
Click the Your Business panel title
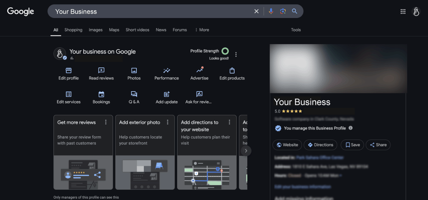click(302, 102)
